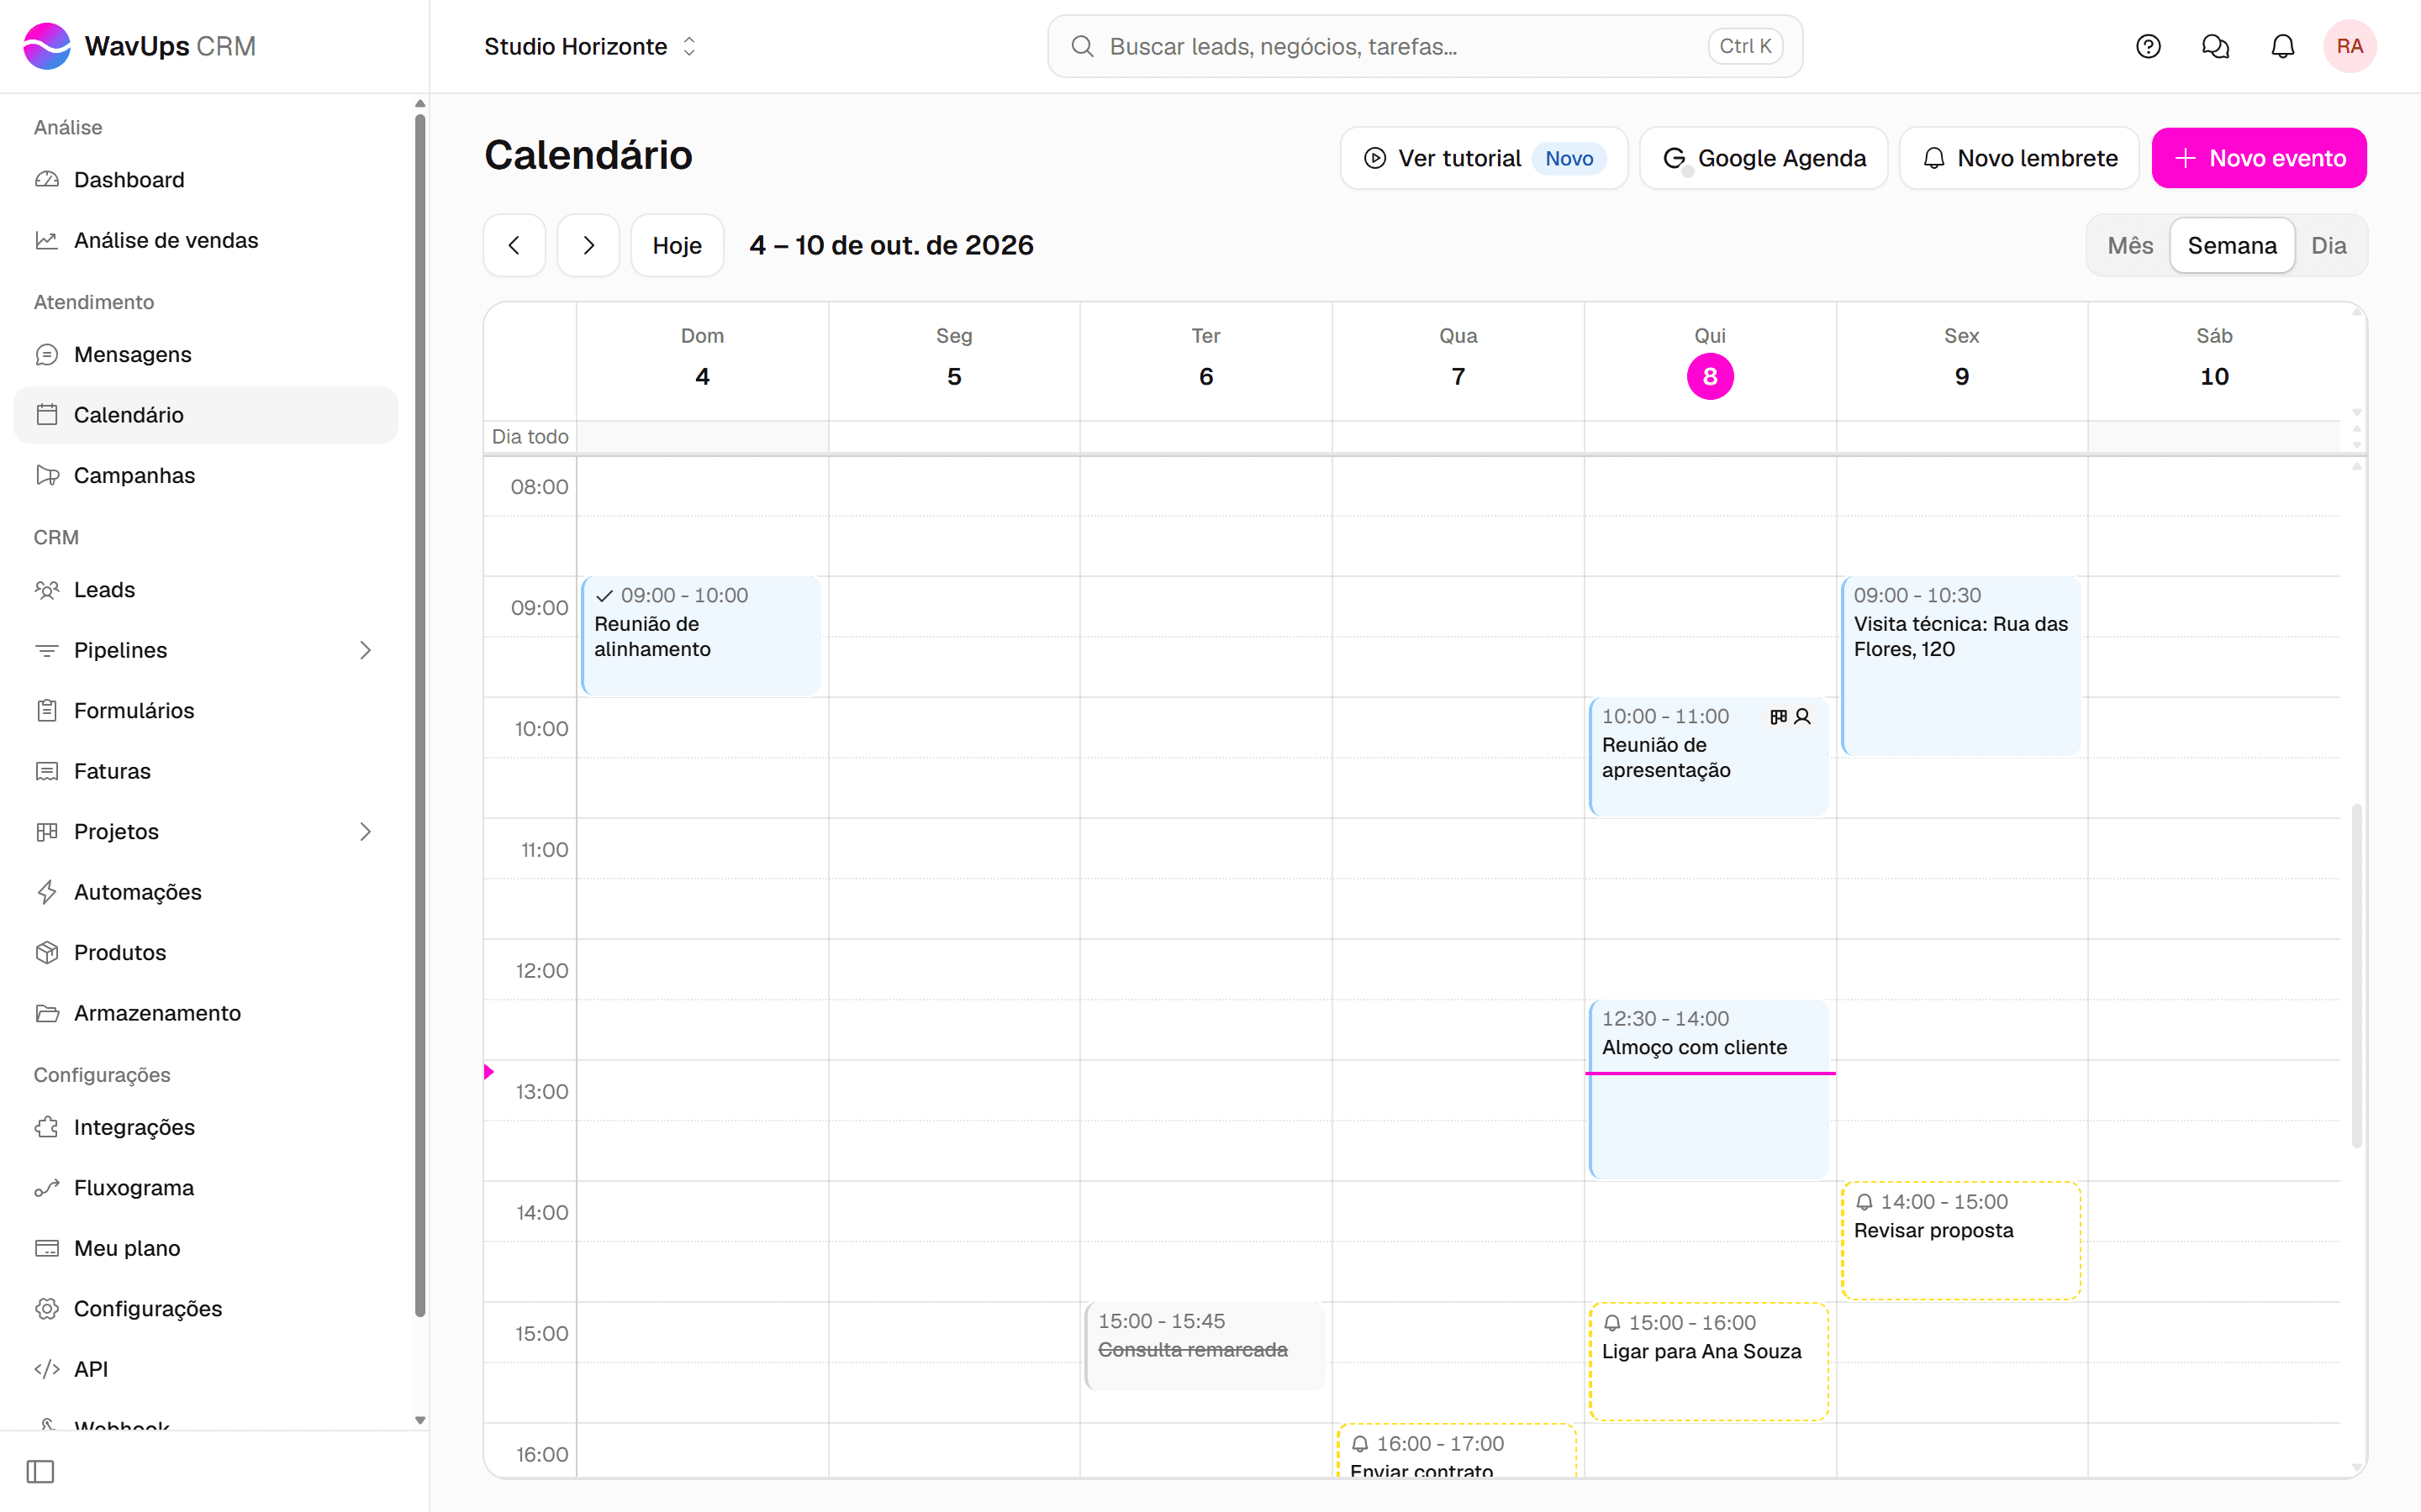Click the calendar grid vertical scrollbar
The image size is (2421, 1512).
(2357, 975)
